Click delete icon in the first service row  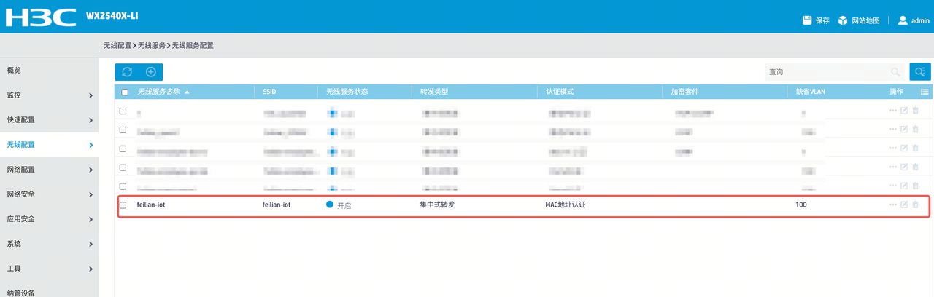(x=916, y=110)
